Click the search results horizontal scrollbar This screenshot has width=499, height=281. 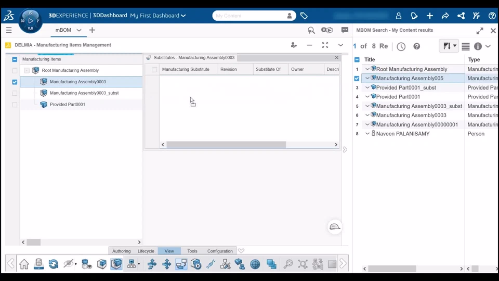click(392, 269)
